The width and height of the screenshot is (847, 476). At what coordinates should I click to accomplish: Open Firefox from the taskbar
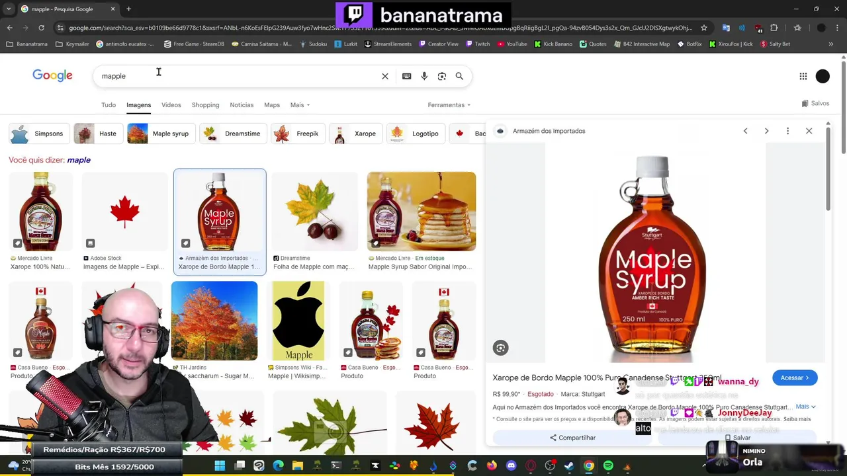coord(492,465)
